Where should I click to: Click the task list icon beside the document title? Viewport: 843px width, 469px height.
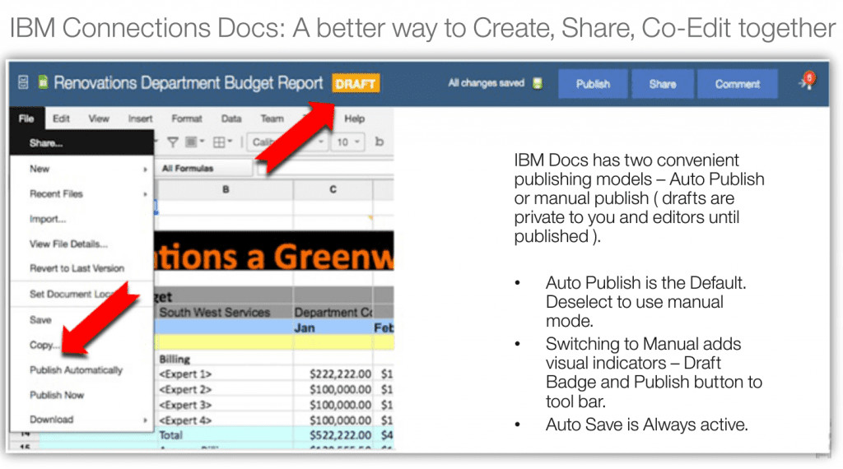click(x=22, y=83)
